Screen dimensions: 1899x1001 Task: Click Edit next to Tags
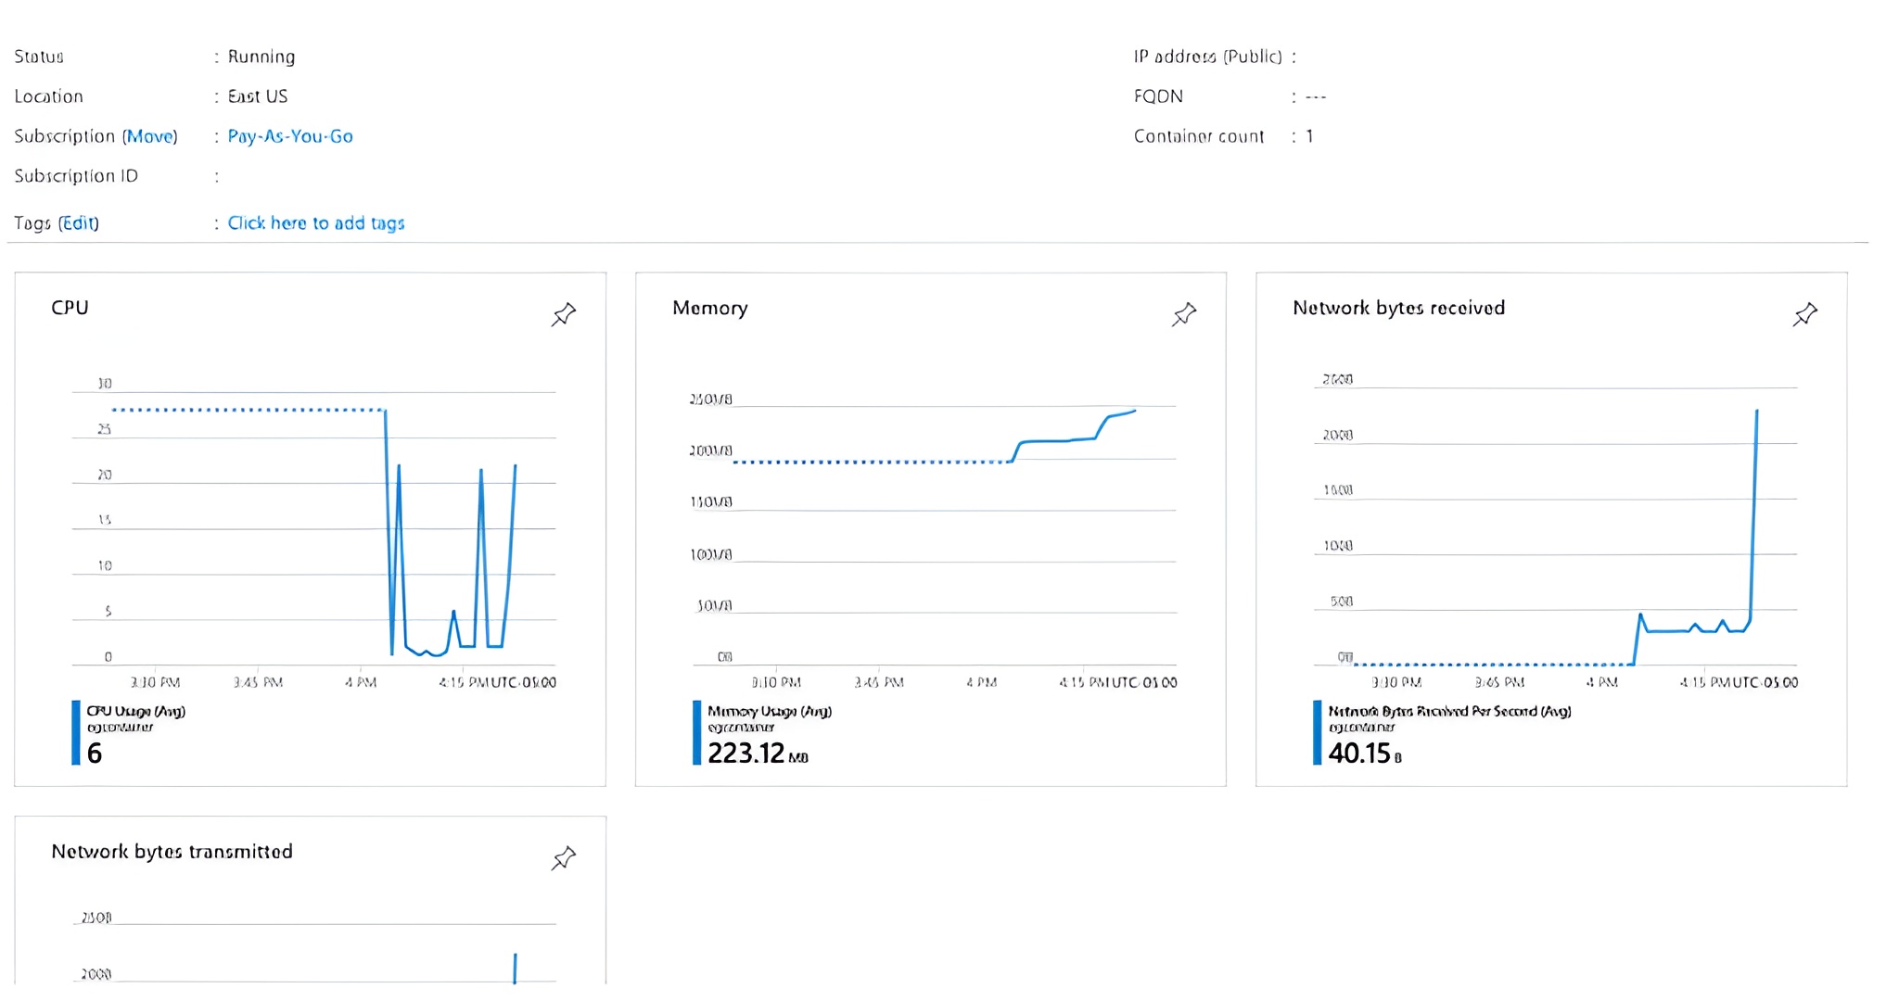[79, 222]
